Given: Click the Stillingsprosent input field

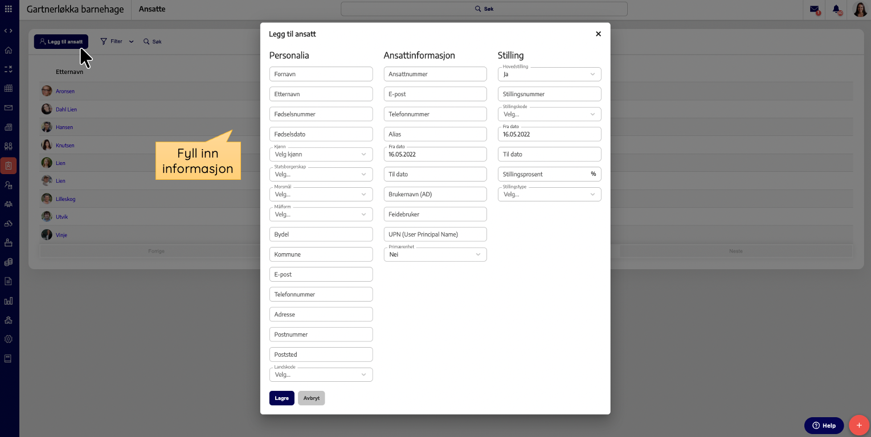Looking at the screenshot, I should [x=549, y=174].
